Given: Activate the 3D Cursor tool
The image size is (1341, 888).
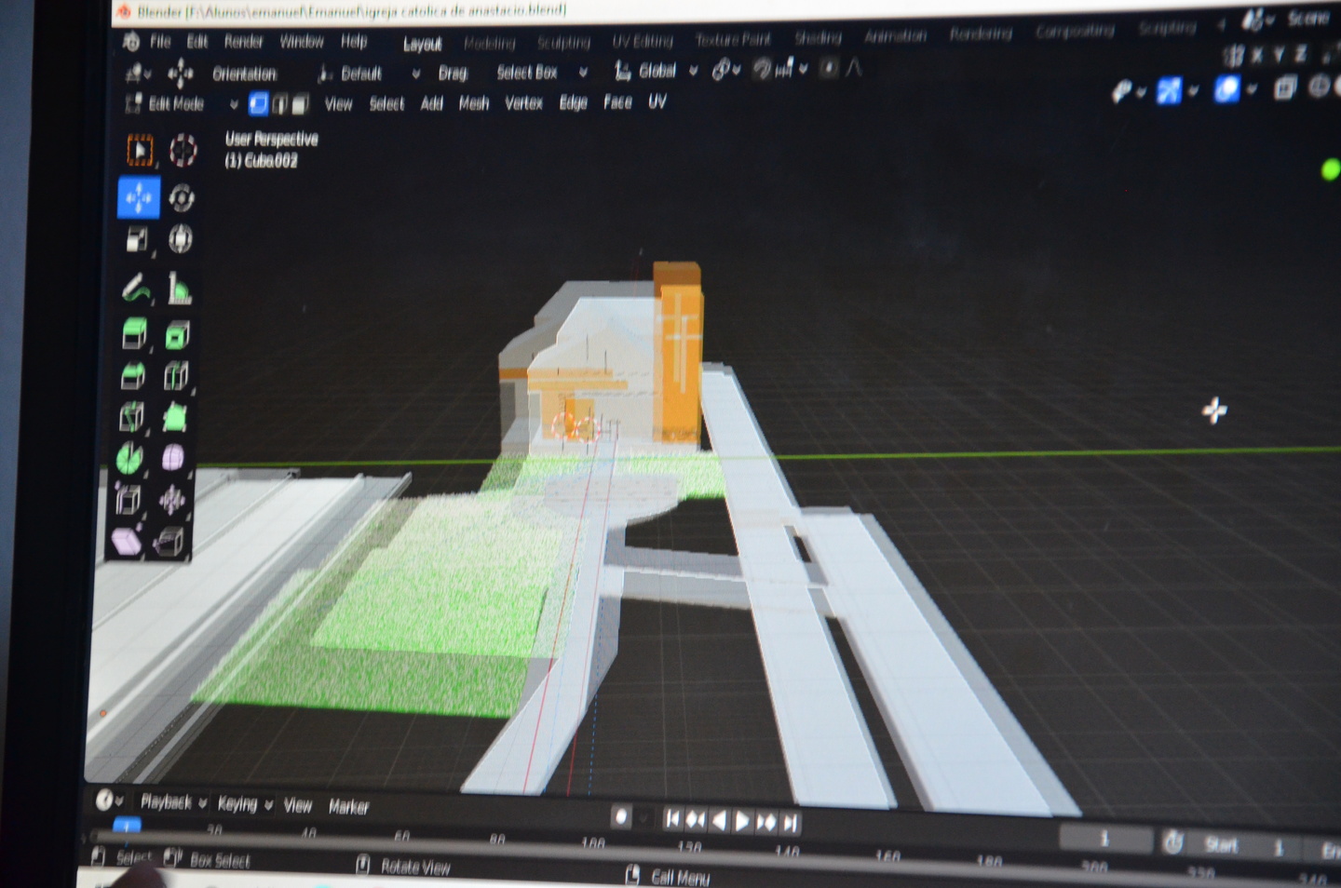Looking at the screenshot, I should click(x=183, y=150).
